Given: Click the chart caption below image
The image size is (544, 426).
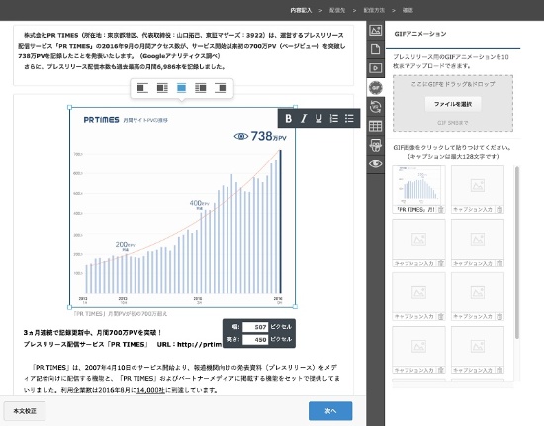Looking at the screenshot, I should point(121,314).
